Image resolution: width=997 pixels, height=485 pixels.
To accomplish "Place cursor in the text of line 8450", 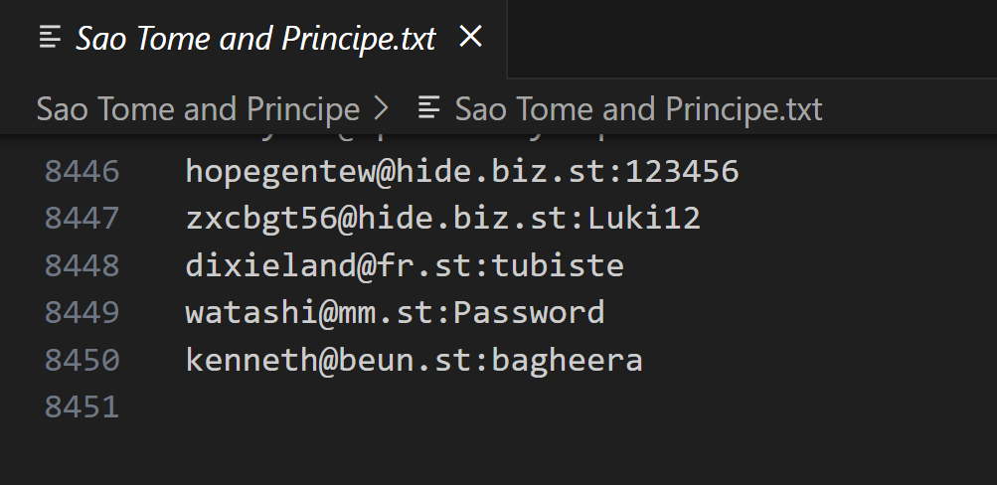I will tap(414, 360).
